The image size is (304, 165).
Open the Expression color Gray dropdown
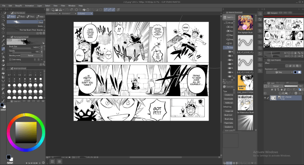tap(279, 72)
